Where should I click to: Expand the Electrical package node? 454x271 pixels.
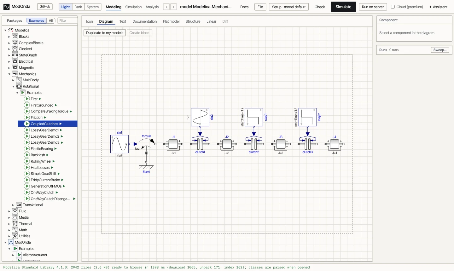coord(9,61)
